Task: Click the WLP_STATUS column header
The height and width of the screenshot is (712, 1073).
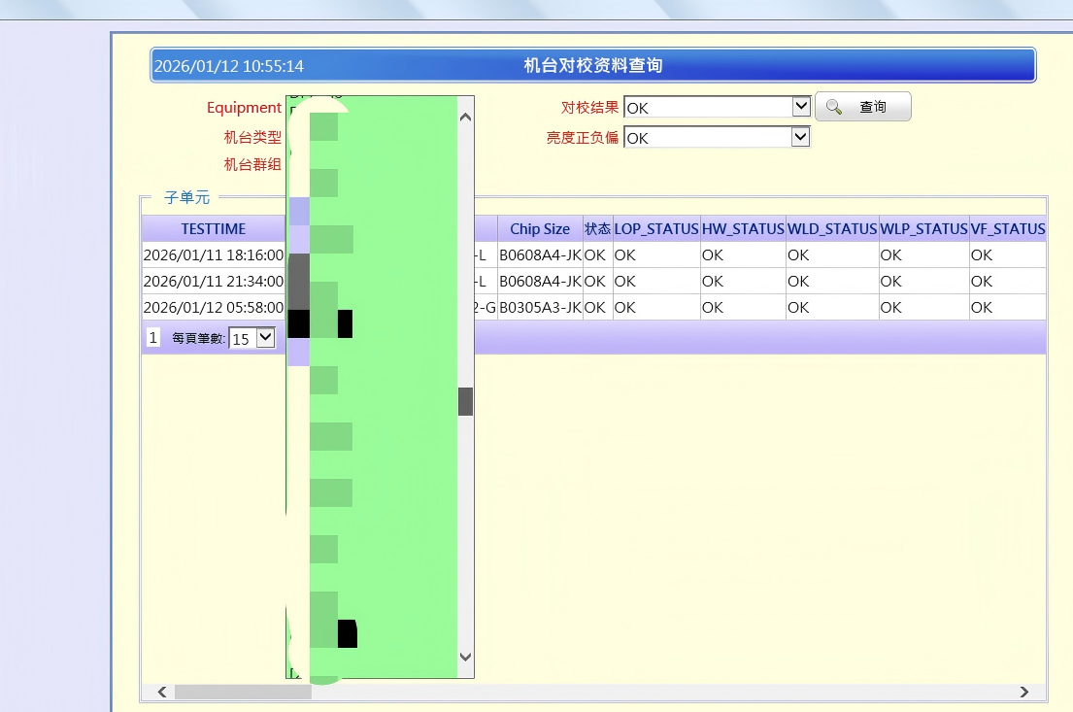Action: pos(923,228)
